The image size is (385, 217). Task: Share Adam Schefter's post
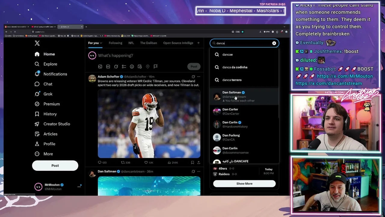(x=199, y=162)
